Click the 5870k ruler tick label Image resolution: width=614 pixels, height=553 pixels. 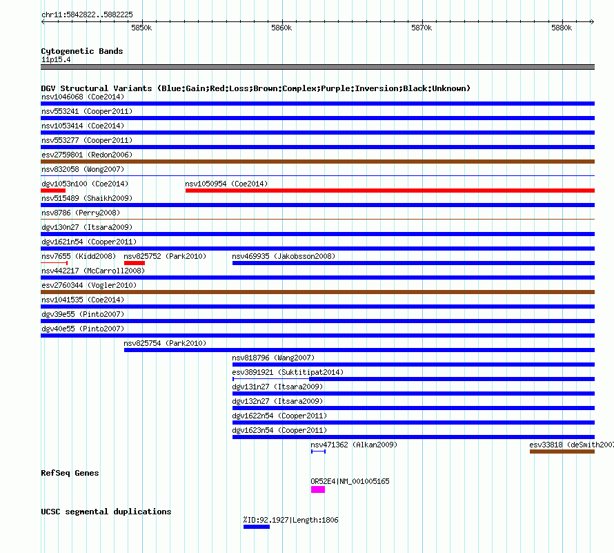422,28
